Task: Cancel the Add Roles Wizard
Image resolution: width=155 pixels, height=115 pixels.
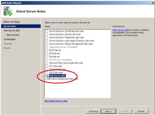Action: pos(141,111)
